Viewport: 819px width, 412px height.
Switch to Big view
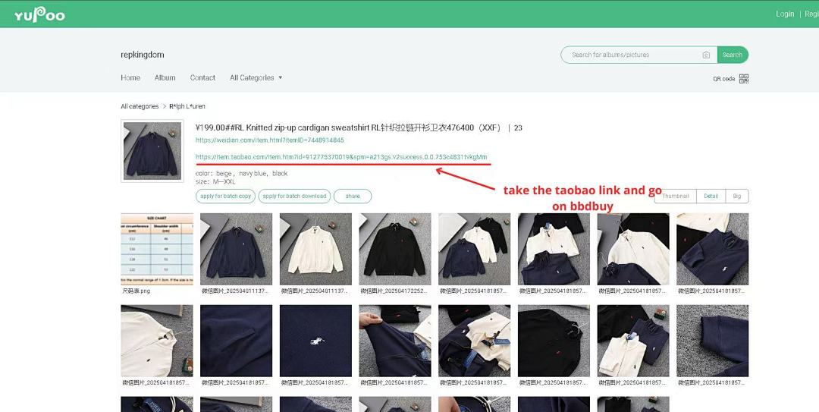[737, 196]
